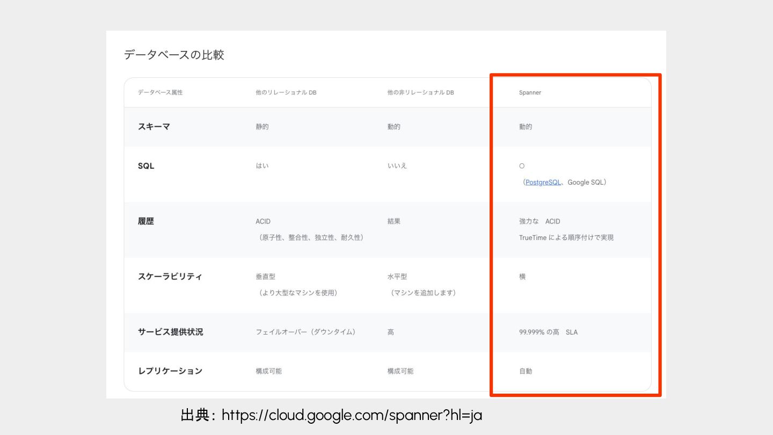
Task: Click the cell はい in SQL row
Action: pos(262,166)
